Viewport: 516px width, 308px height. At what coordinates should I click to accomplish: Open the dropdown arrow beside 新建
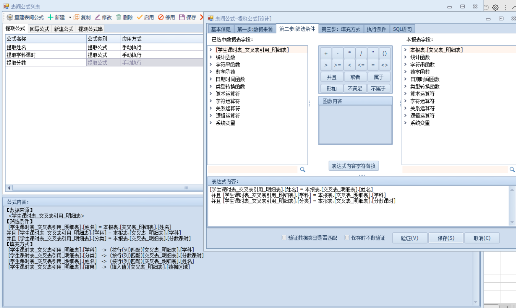(x=70, y=18)
